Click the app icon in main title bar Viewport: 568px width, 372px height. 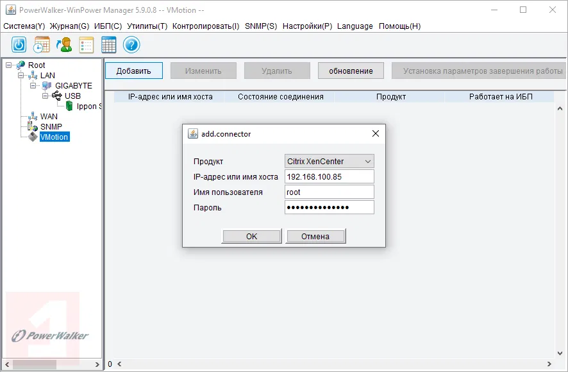pos(11,10)
